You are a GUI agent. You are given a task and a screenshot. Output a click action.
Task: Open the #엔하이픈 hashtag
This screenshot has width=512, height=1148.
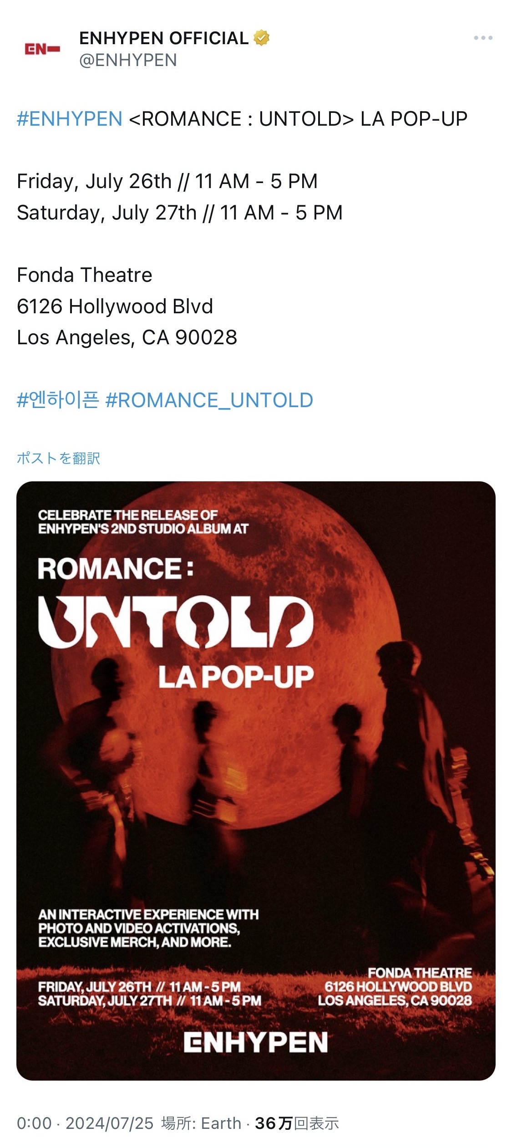(x=58, y=400)
